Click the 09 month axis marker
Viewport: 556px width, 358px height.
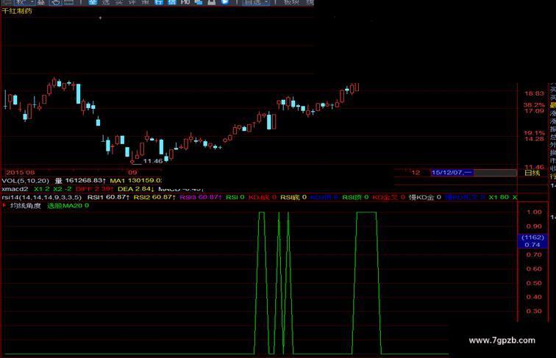pos(132,173)
